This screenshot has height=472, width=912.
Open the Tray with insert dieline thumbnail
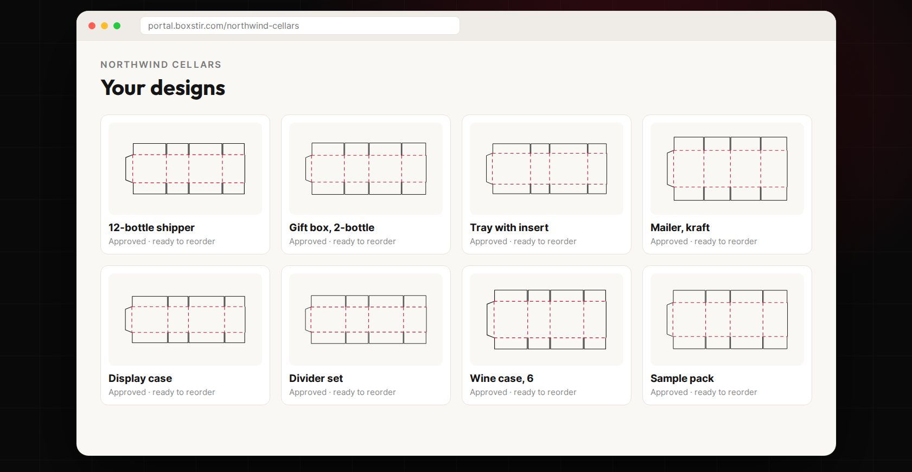pyautogui.click(x=546, y=169)
